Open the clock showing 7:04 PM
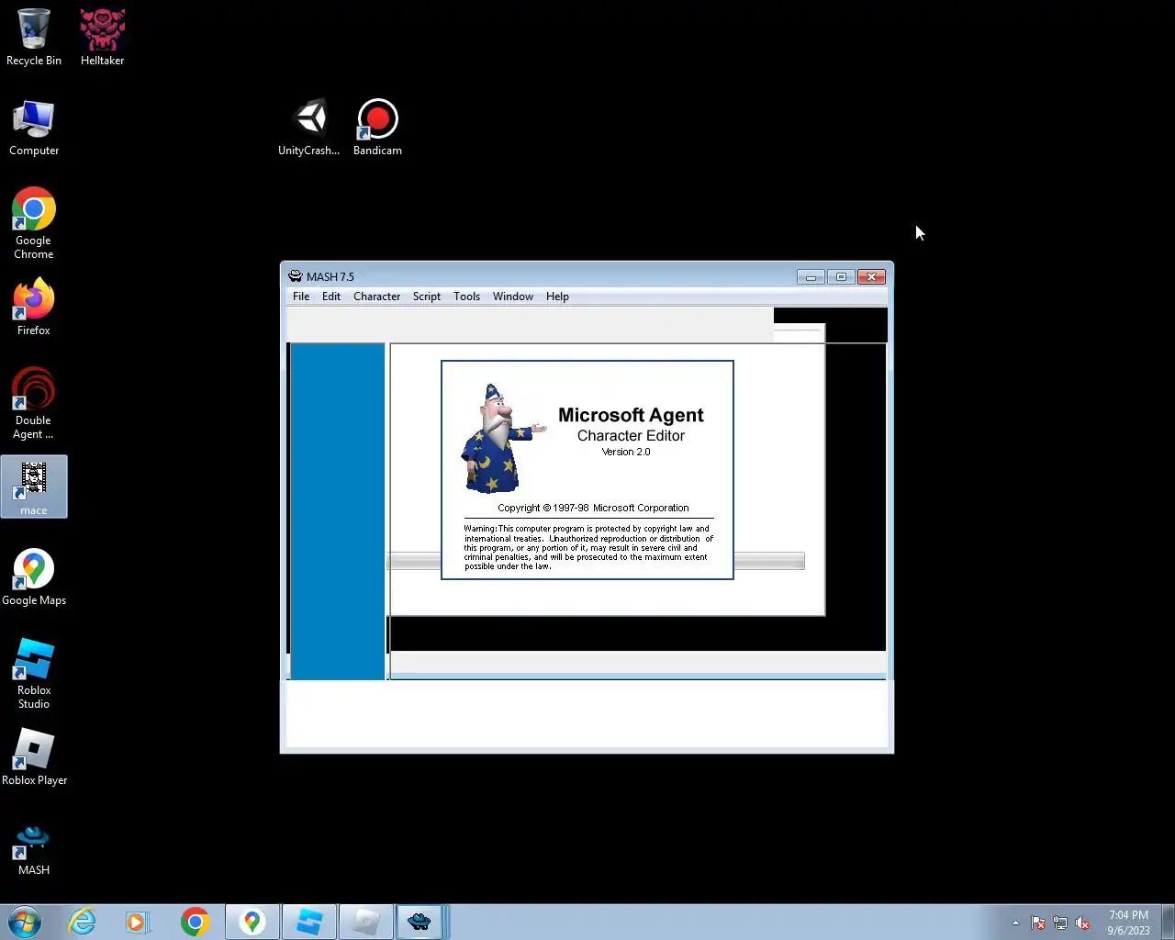The image size is (1175, 940). coord(1128,923)
